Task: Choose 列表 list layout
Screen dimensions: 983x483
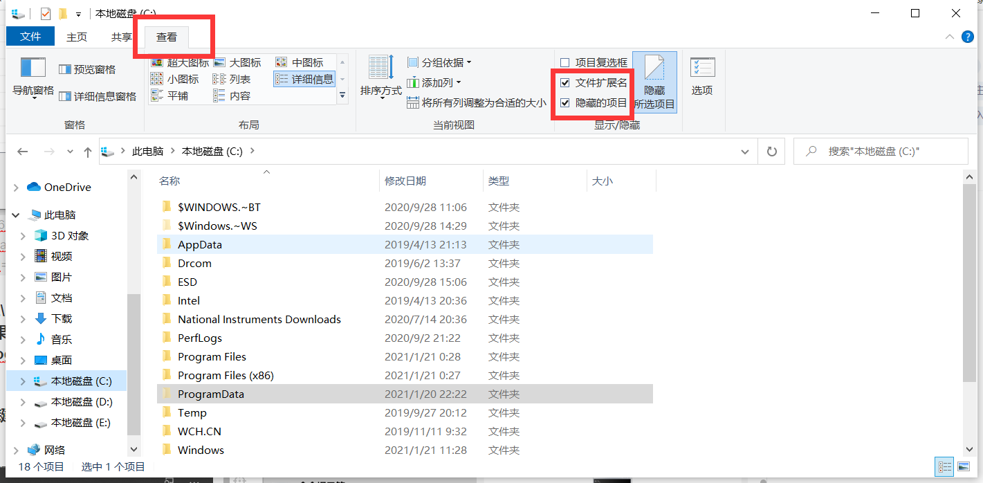Action: tap(232, 79)
